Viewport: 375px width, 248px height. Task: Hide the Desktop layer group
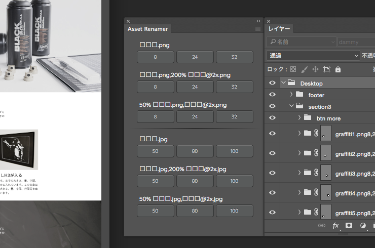[x=272, y=83]
